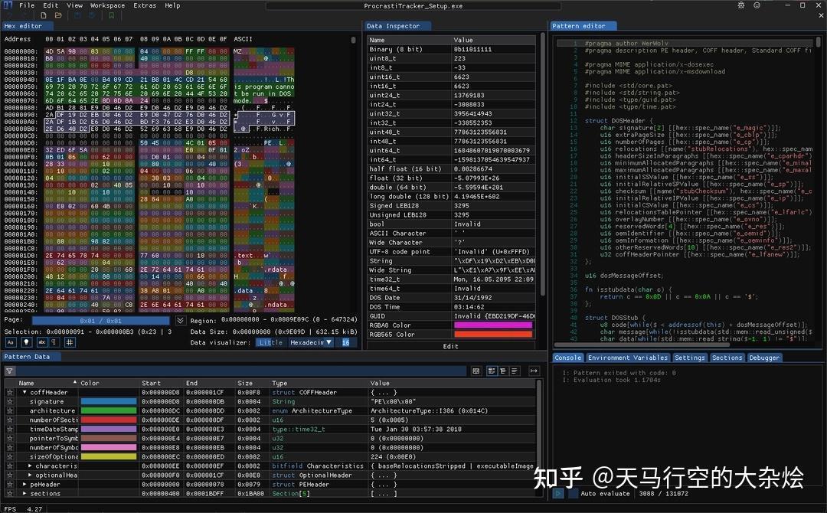Click the green bookmark icon in toolbar
Screen dimensions: 827x513
pos(111,15)
